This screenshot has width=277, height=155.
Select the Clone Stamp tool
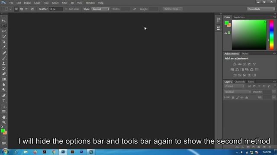[x=4, y=63]
